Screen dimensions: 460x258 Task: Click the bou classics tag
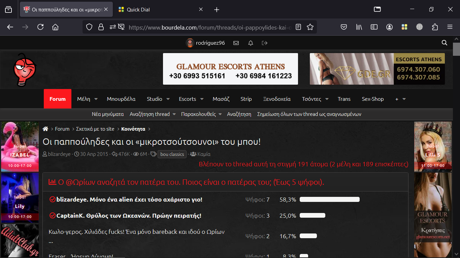pos(172,154)
